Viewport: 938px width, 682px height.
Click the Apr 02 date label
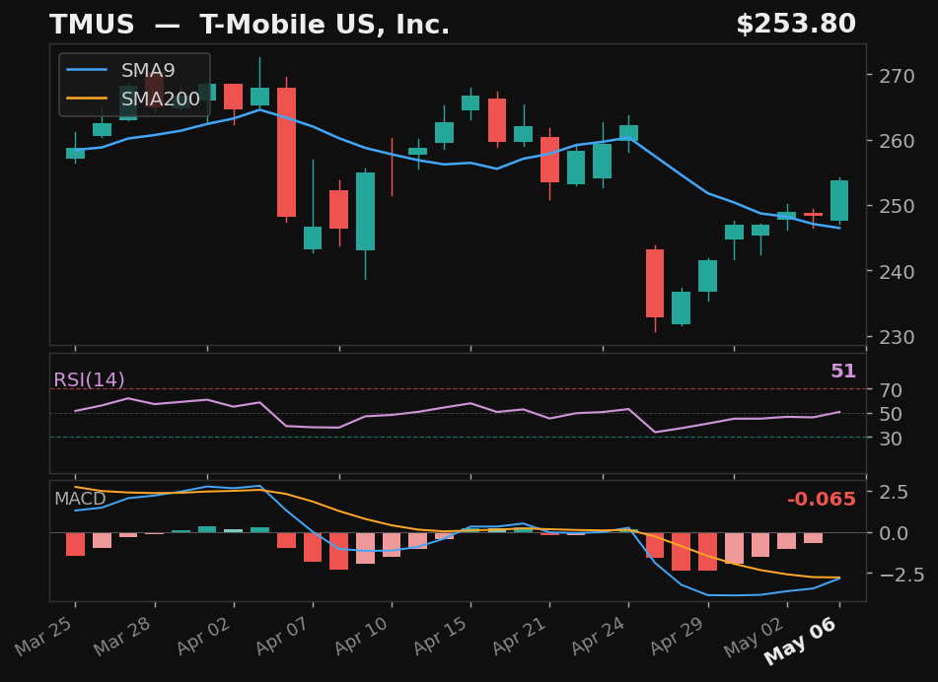204,636
